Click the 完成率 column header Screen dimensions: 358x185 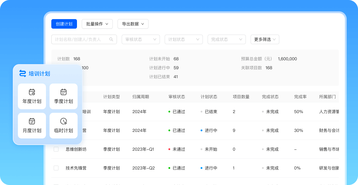300,97
